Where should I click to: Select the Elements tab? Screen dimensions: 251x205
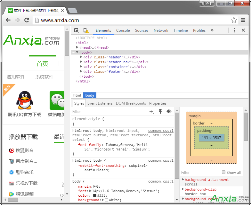point(103,30)
